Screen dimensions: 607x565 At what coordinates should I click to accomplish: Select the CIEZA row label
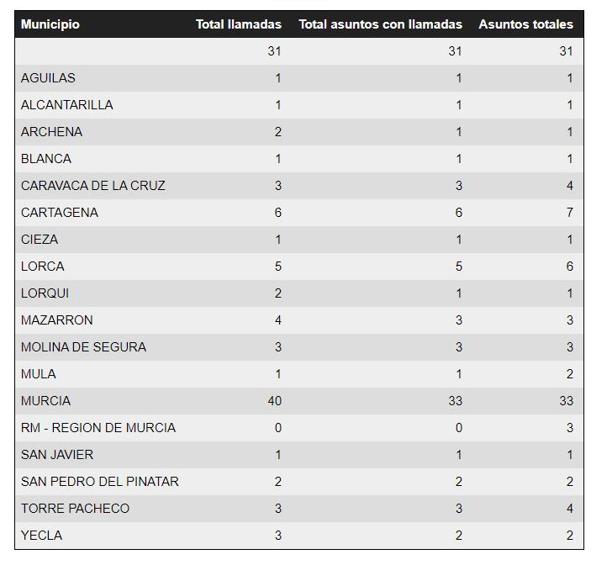[x=40, y=240]
